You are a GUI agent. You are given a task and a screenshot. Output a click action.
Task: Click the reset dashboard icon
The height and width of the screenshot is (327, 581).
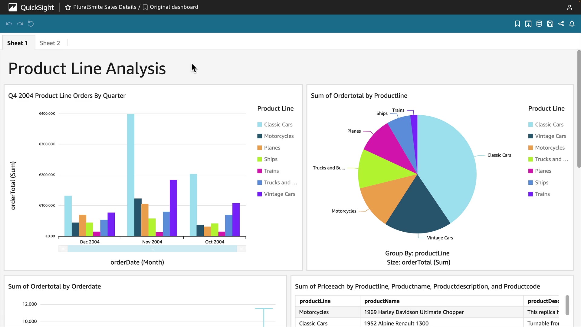(31, 24)
